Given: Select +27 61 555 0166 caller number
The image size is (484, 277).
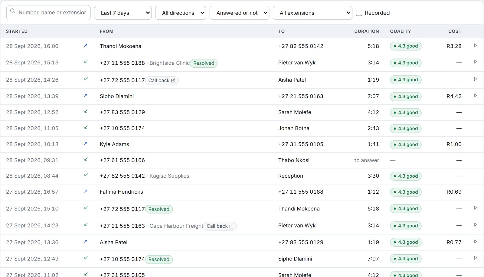Looking at the screenshot, I should 122,160.
